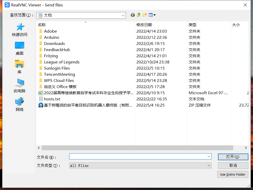Click the hosts.txt text file icon
The width and height of the screenshot is (253, 190).
click(41, 99)
